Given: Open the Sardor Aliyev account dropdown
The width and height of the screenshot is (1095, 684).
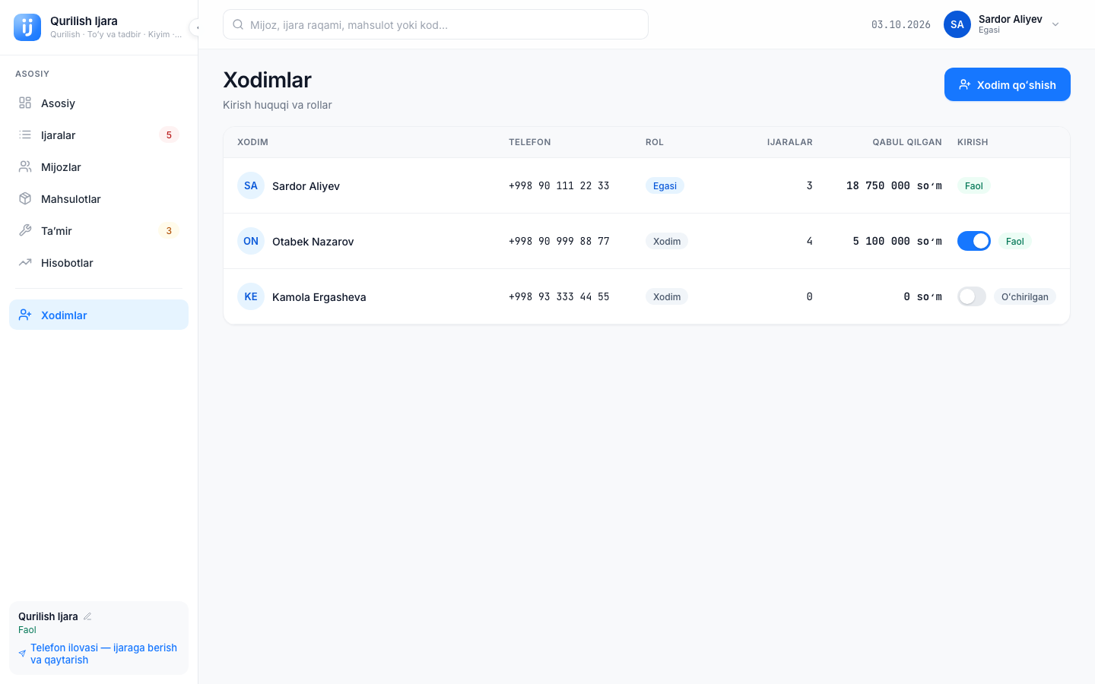Looking at the screenshot, I should pos(1002,24).
